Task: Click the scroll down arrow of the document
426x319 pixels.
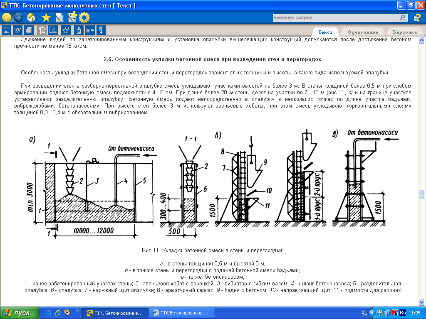Action: click(422, 302)
